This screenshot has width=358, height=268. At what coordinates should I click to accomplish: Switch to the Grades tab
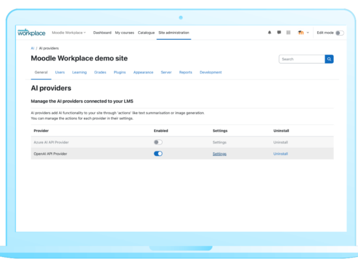(x=100, y=72)
